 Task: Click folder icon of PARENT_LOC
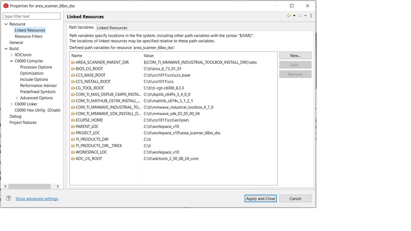(73, 126)
